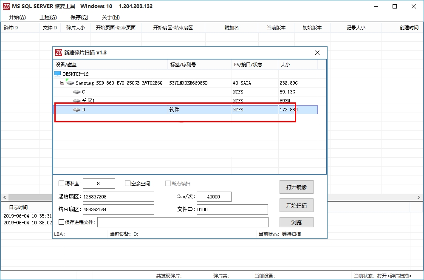Click the 文件ID column header in main table
Screen dimensions: 424x280
50,28
